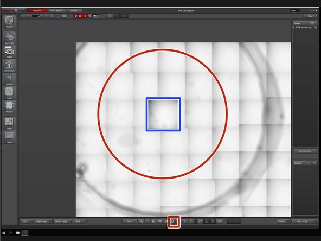Click the Start scan button
The height and width of the screenshot is (241, 321).
pyautogui.click(x=303, y=221)
